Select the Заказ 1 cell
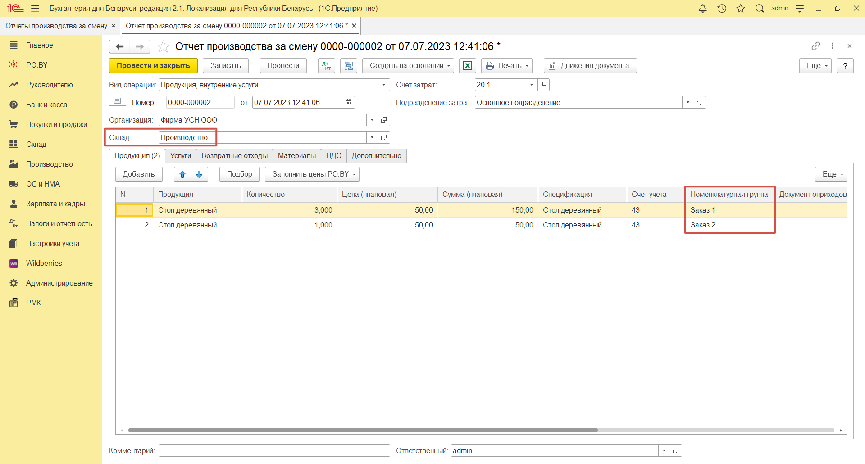Viewport: 865px width, 464px height. [729, 210]
